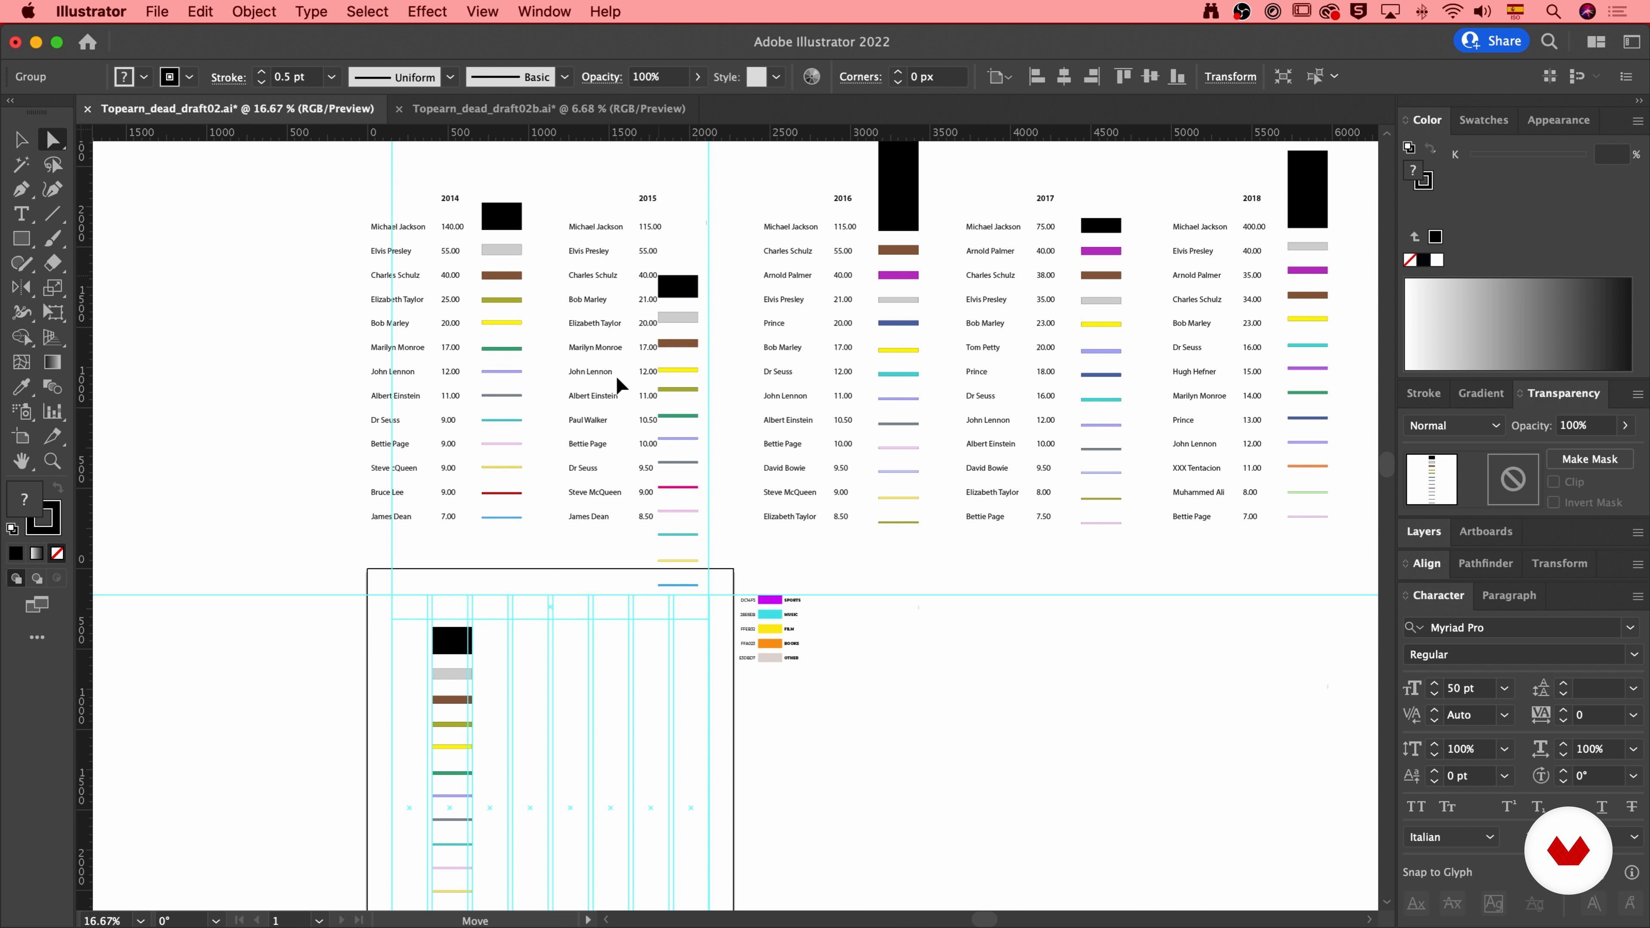Click Horizontal Align Center icon
The height and width of the screenshot is (928, 1650).
[x=1064, y=77]
